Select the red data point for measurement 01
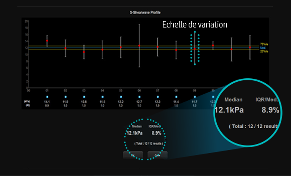 47,41
